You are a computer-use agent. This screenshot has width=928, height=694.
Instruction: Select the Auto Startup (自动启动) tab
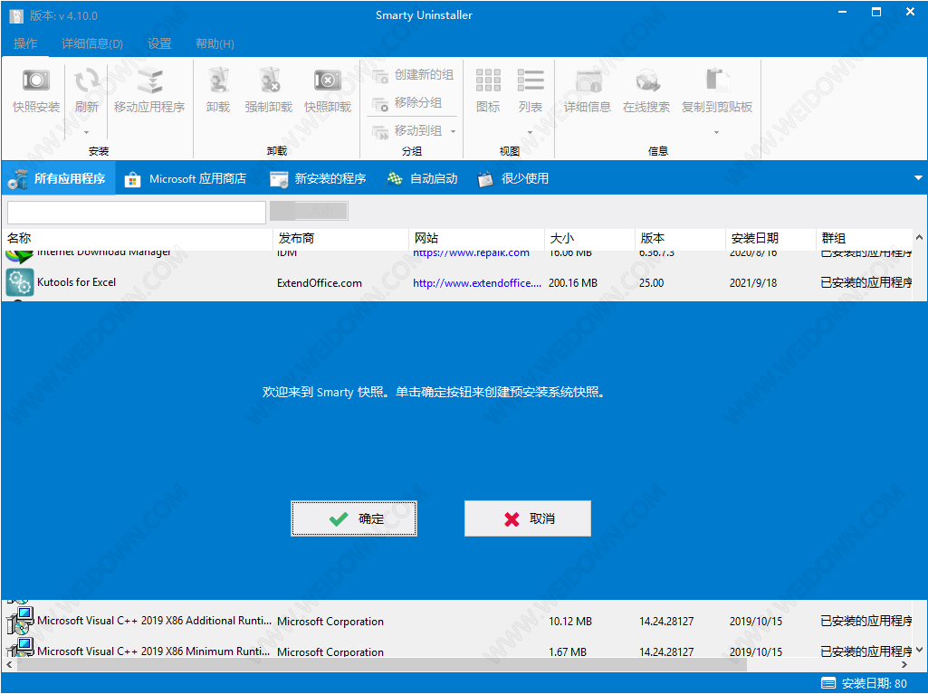click(423, 179)
